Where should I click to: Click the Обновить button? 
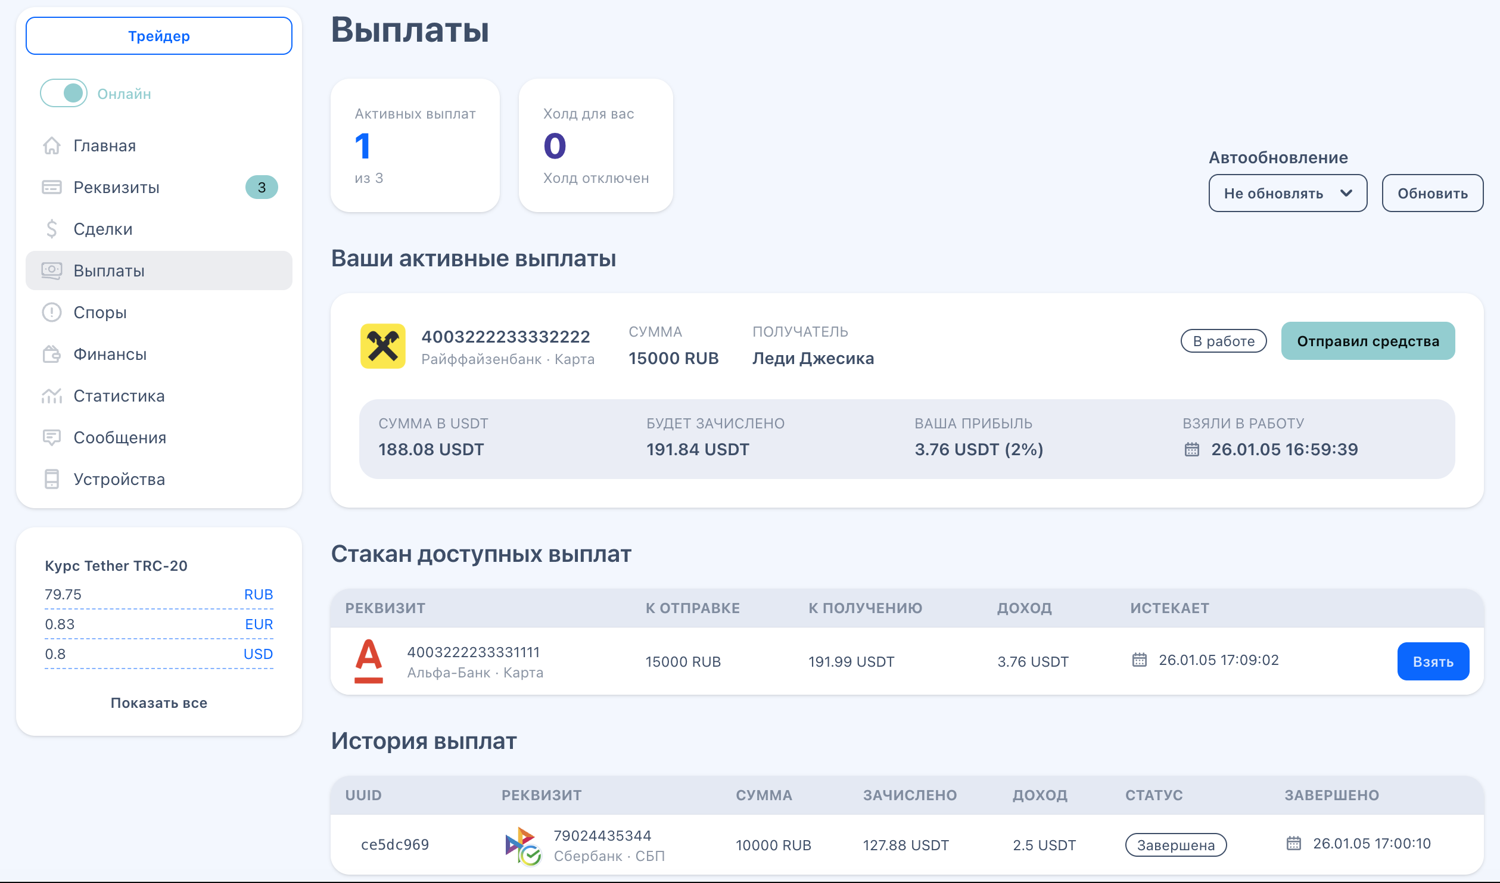click(1432, 194)
